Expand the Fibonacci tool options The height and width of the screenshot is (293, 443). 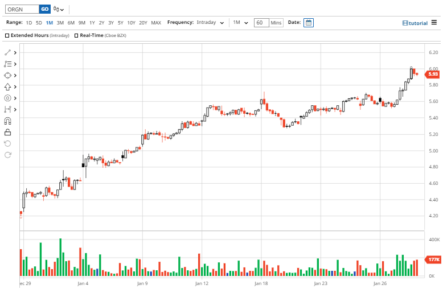tap(15, 98)
